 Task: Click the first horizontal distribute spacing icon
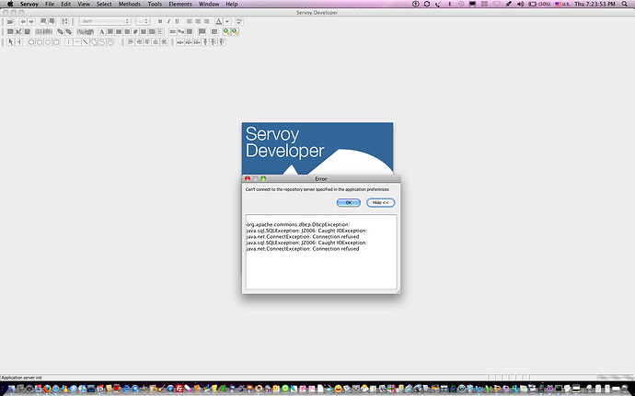pos(180,41)
